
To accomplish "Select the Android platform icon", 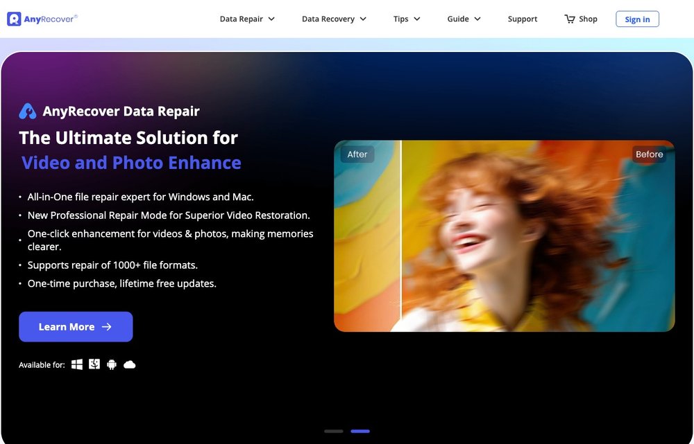I will pos(112,364).
